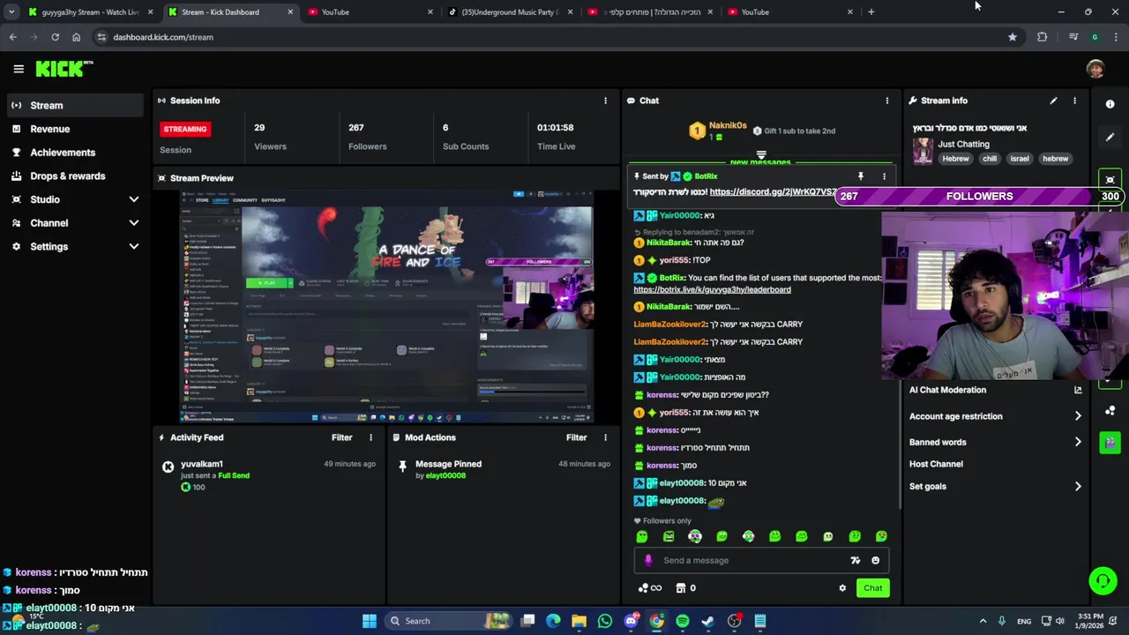Open the hamburger menu next to Kick logo
1129x635 pixels.
tap(19, 69)
